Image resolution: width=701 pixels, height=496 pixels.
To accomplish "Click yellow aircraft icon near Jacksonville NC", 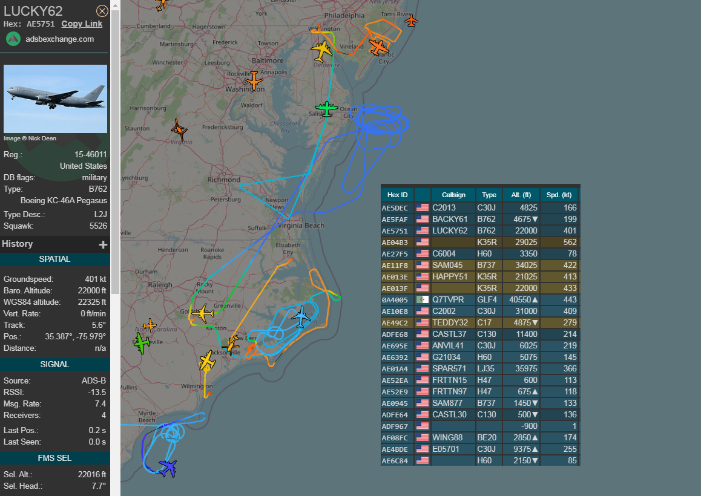I will click(x=208, y=361).
